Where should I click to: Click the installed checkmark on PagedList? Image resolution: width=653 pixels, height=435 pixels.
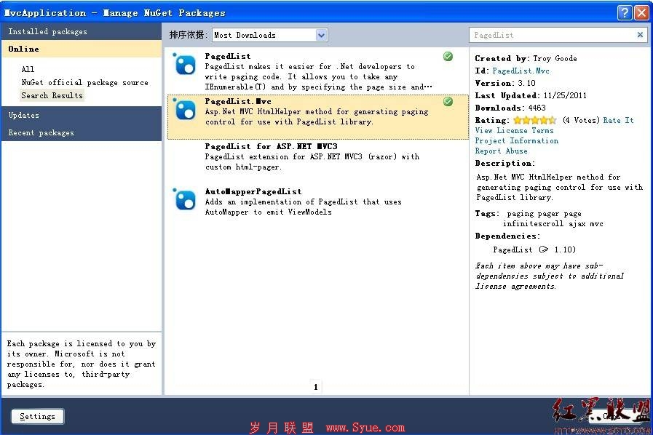[x=448, y=56]
